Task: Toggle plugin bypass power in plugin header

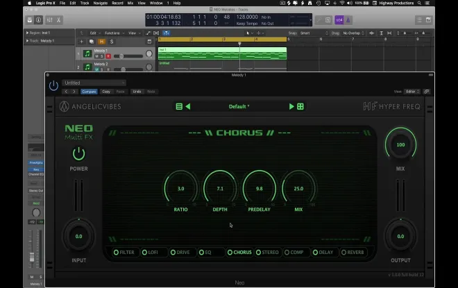Action: coord(53,85)
